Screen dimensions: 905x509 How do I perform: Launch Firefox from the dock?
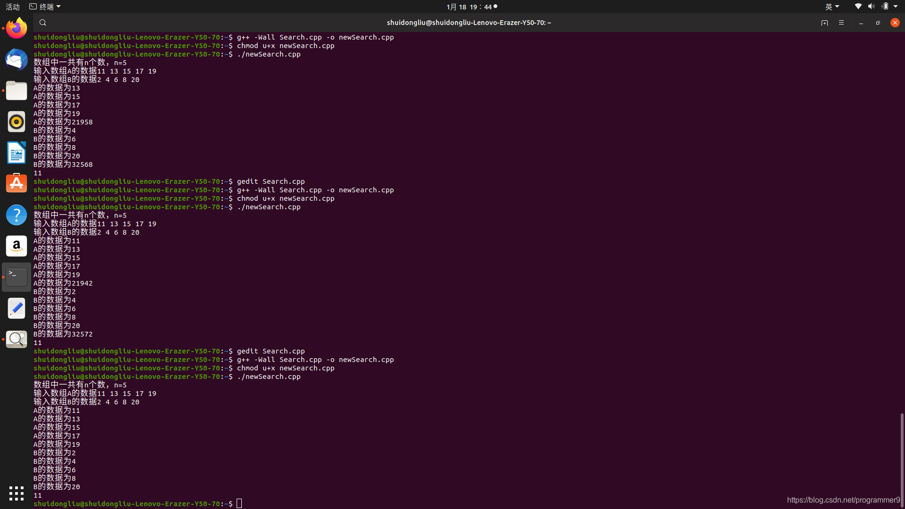point(16,28)
